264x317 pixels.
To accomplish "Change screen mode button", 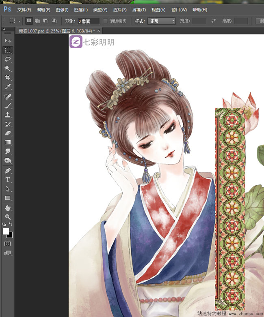I will pos(7,253).
